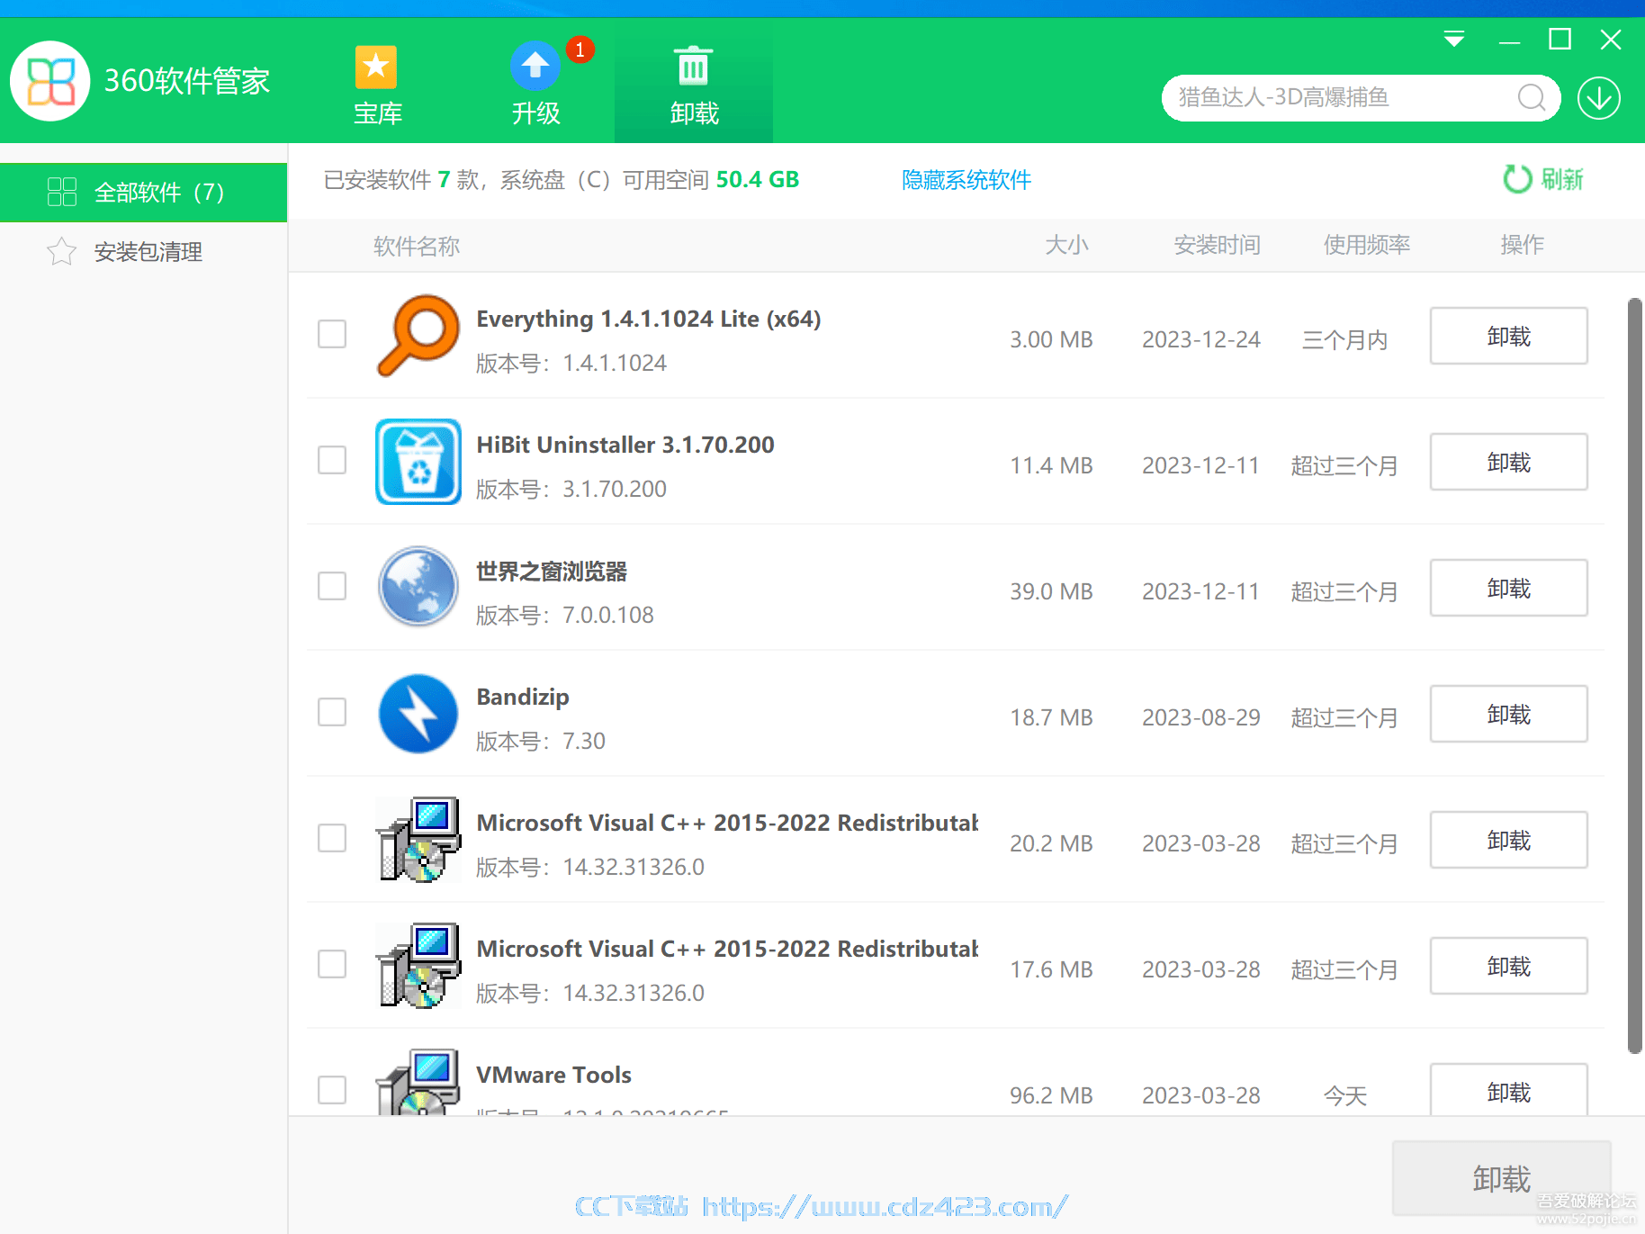
Task: Click the vertical scrollbar of software list
Action: pos(1635,675)
